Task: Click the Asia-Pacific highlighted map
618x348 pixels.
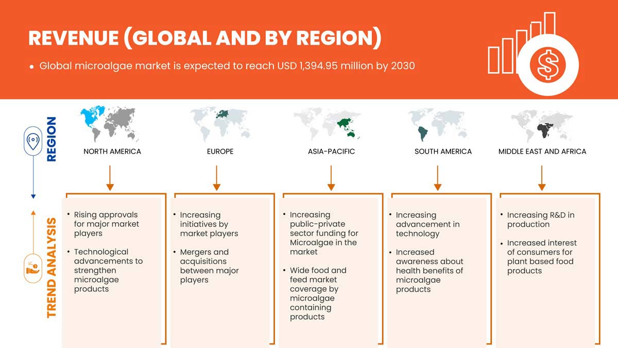Action: 330,125
